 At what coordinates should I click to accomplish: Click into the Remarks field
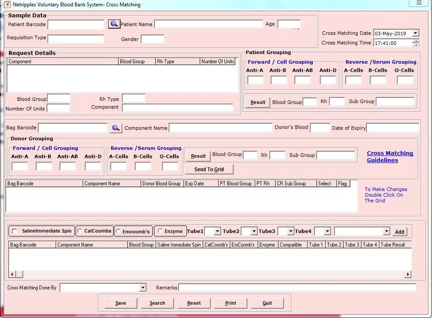(x=297, y=288)
